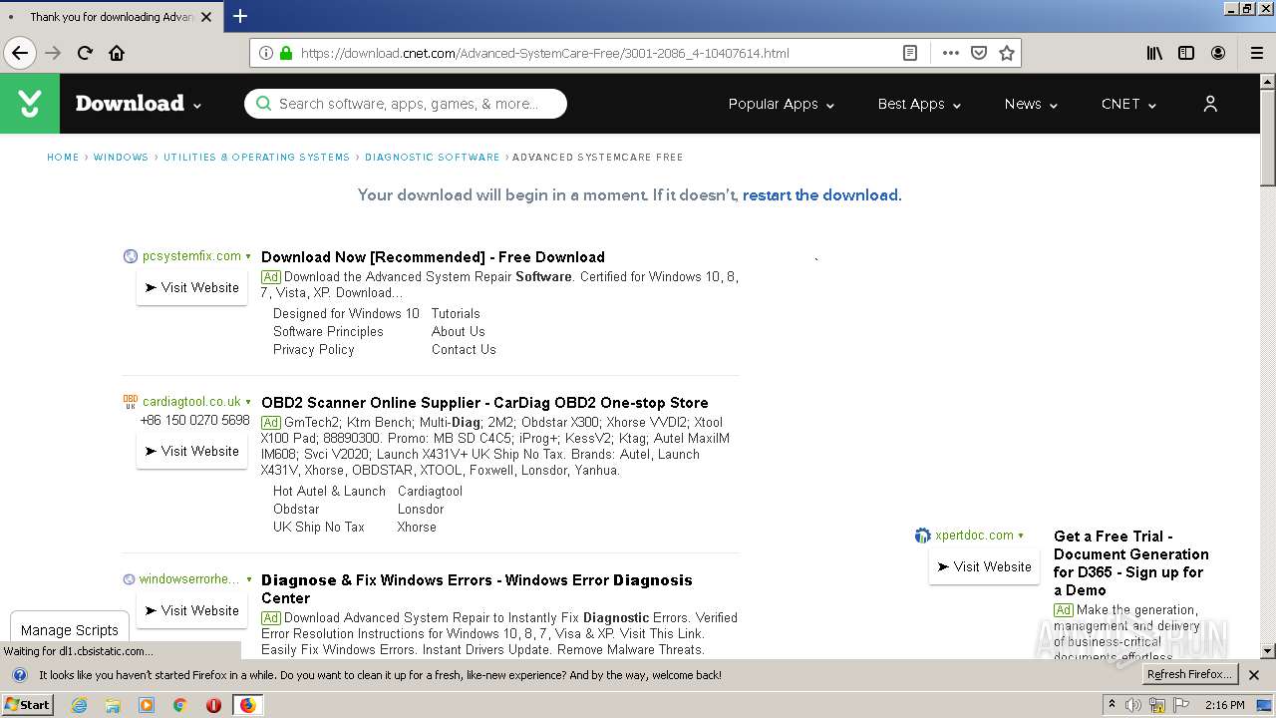Visit Website button for pcsystemfix.com
The width and height of the screenshot is (1276, 718).
coord(191,287)
